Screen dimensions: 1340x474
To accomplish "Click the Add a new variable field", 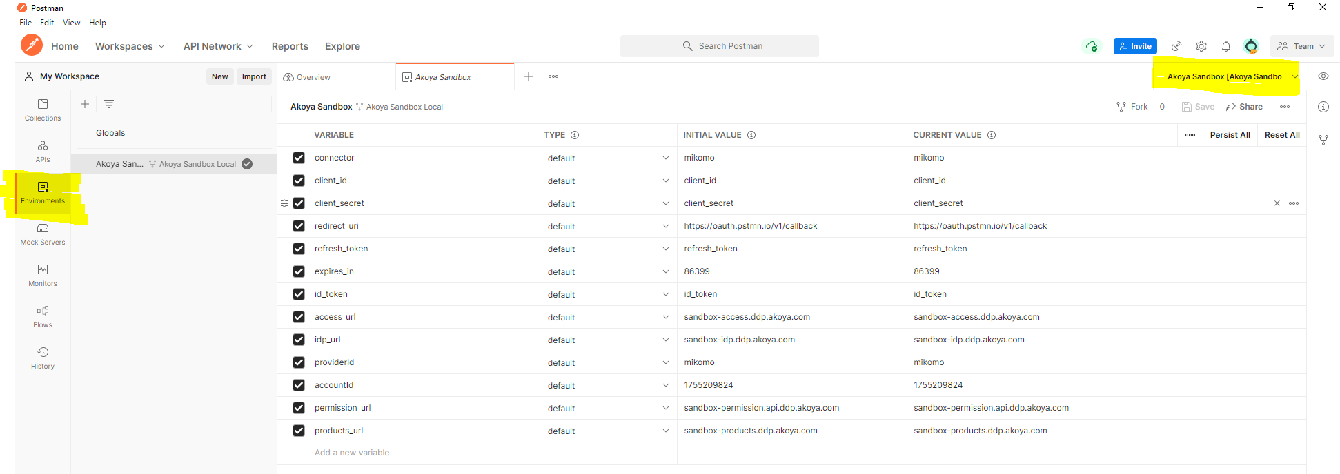I will click(422, 453).
